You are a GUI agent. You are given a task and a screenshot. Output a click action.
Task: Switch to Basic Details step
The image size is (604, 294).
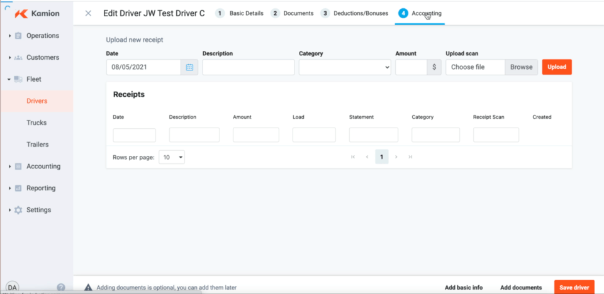(239, 13)
